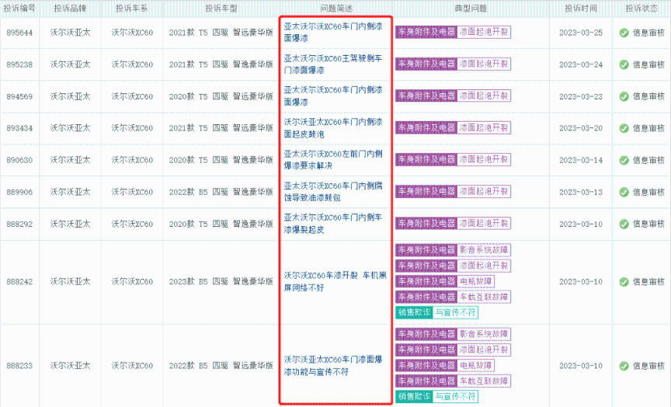Click the 典型问题 column header
The image size is (671, 407).
(471, 8)
